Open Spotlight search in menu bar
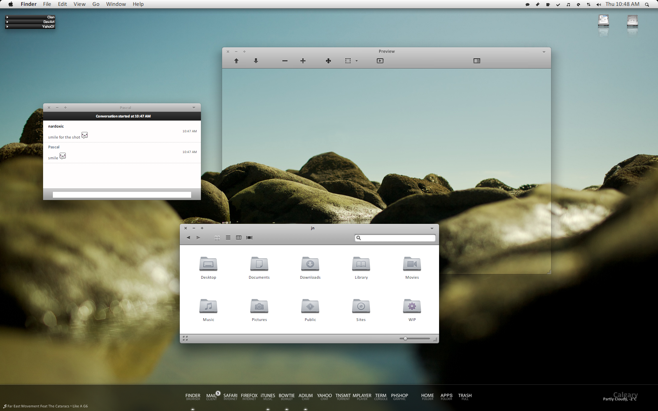 pos(647,5)
